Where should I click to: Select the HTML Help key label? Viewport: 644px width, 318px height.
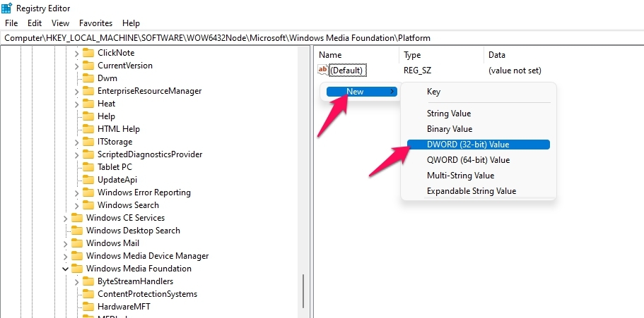pos(119,129)
